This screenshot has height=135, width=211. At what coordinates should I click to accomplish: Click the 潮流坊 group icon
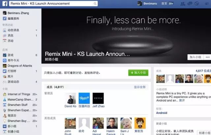5,116
